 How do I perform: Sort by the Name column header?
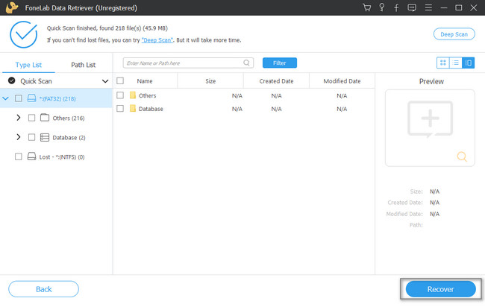click(145, 81)
